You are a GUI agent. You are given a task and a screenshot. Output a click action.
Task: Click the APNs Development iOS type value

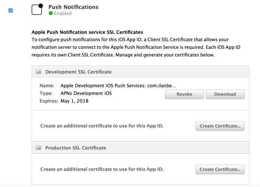pos(86,93)
